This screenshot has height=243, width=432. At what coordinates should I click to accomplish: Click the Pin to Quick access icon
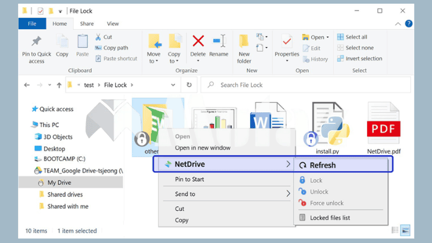pos(37,42)
